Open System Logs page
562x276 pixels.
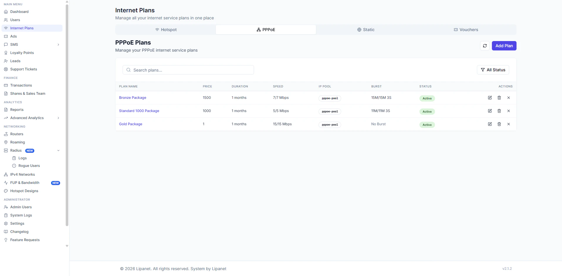tap(32, 215)
